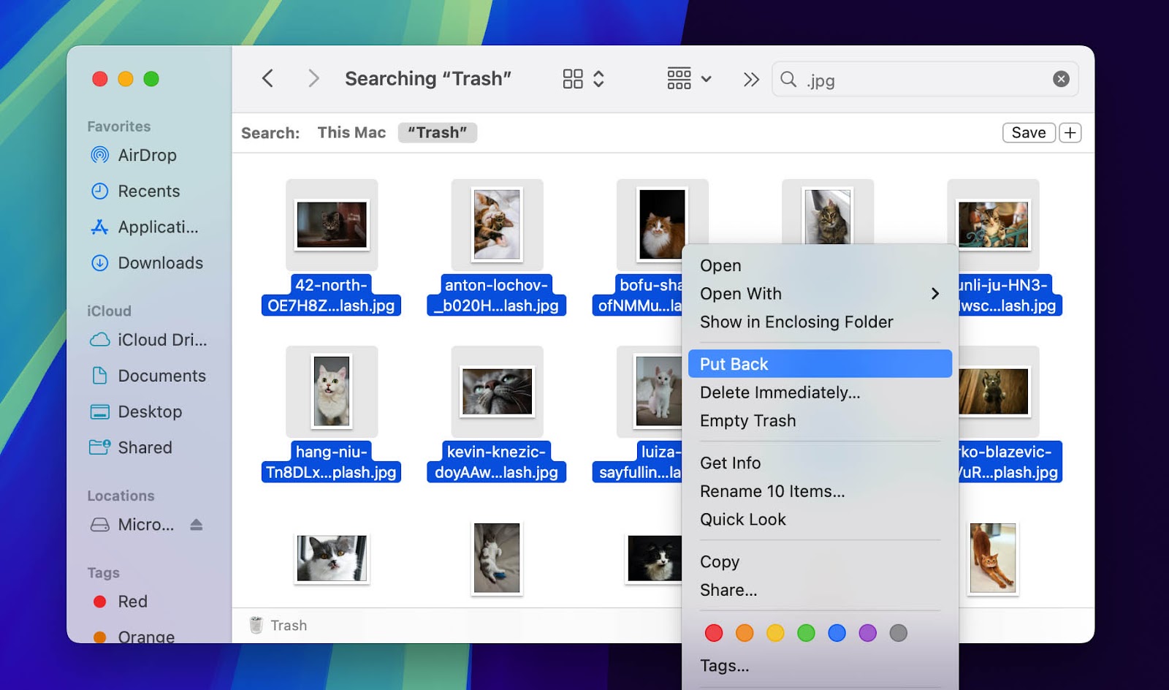Click the file name 42-north-OE7H8Z...lash.jpg

[331, 295]
